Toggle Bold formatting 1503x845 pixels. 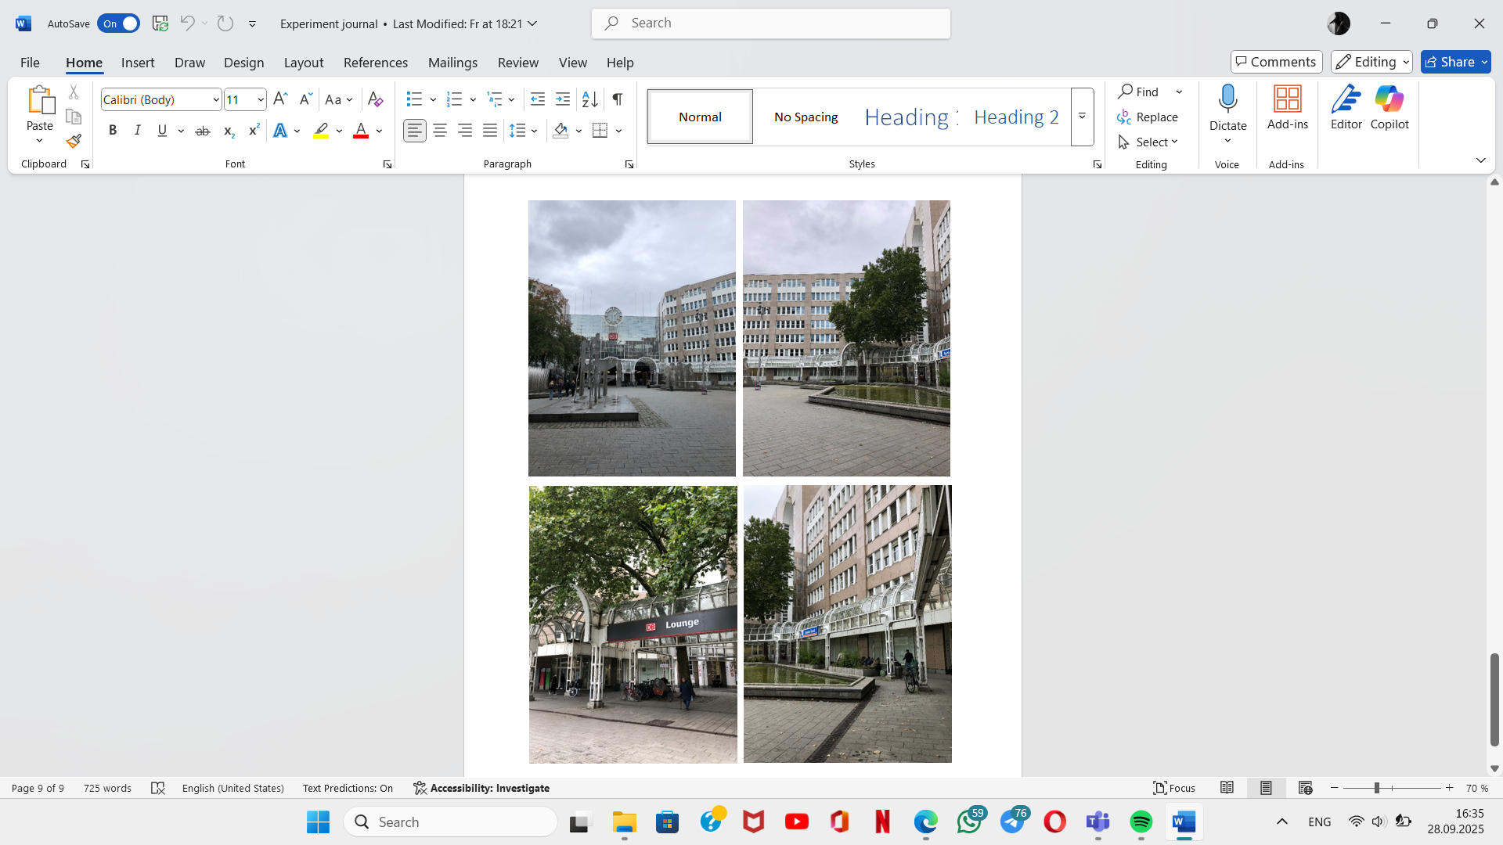[113, 131]
